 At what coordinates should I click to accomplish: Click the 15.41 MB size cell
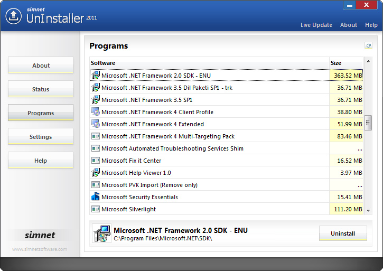pyautogui.click(x=346, y=197)
